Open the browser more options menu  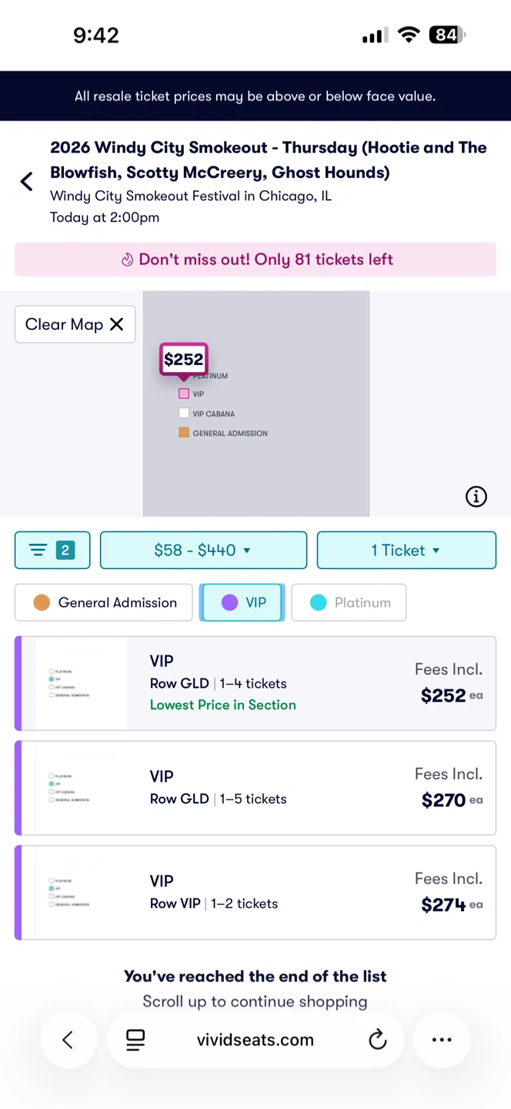click(x=442, y=1040)
